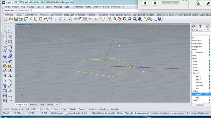This screenshot has height=118, width=211.
Task: Save the model with the floppy disk icon
Action: click(16, 19)
